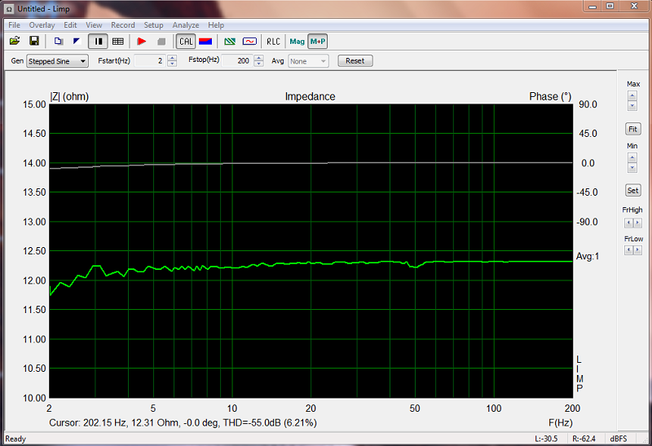
Task: Raise the graph Max with up arrow
Action: click(632, 95)
